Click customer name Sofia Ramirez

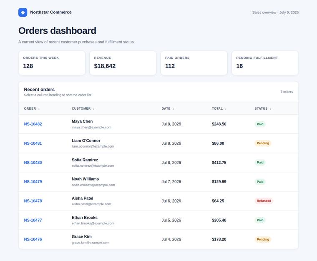[x=85, y=160]
